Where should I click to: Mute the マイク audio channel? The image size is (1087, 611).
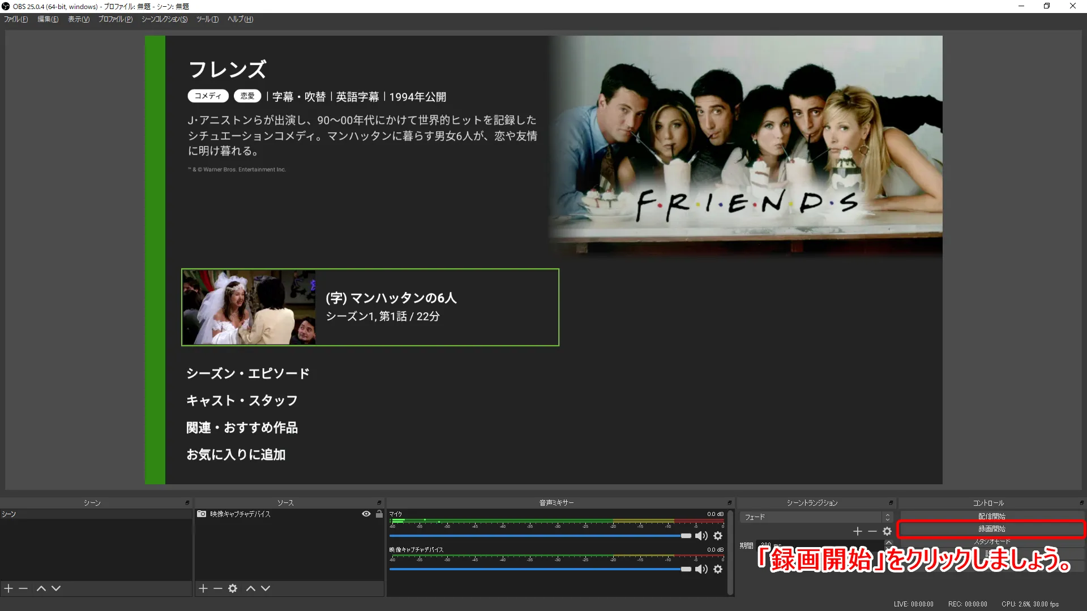pos(701,536)
